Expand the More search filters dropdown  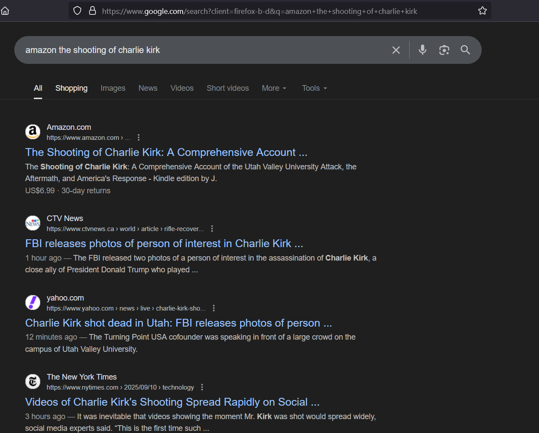pyautogui.click(x=274, y=88)
